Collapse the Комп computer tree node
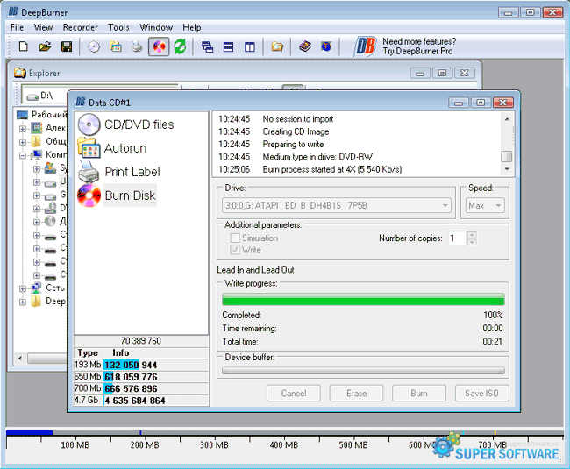This screenshot has width=570, height=469. [x=23, y=155]
